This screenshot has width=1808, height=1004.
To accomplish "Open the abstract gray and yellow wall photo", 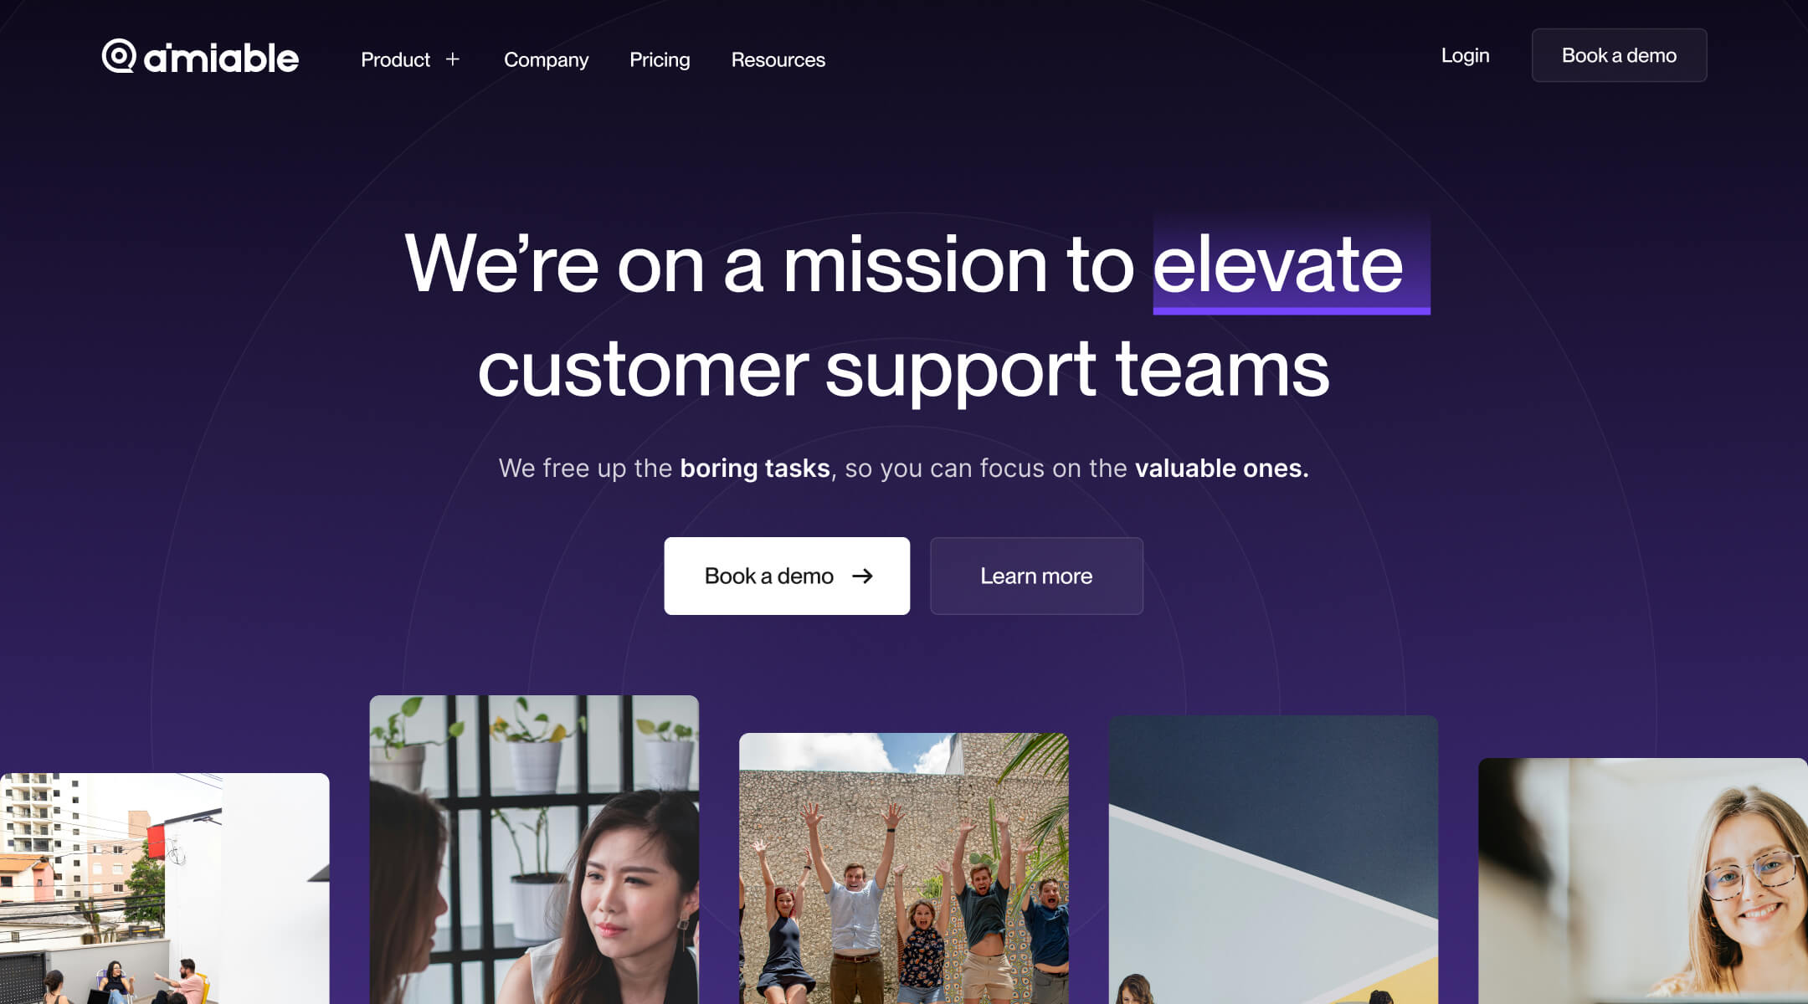I will (x=1273, y=859).
